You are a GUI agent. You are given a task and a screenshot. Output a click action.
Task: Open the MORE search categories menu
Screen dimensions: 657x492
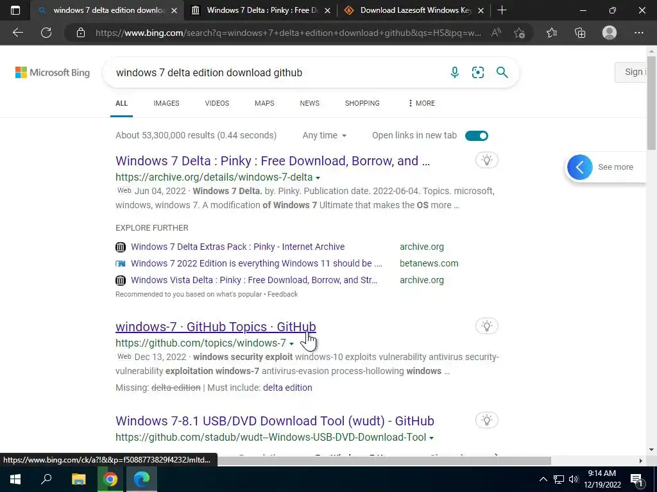tap(422, 103)
